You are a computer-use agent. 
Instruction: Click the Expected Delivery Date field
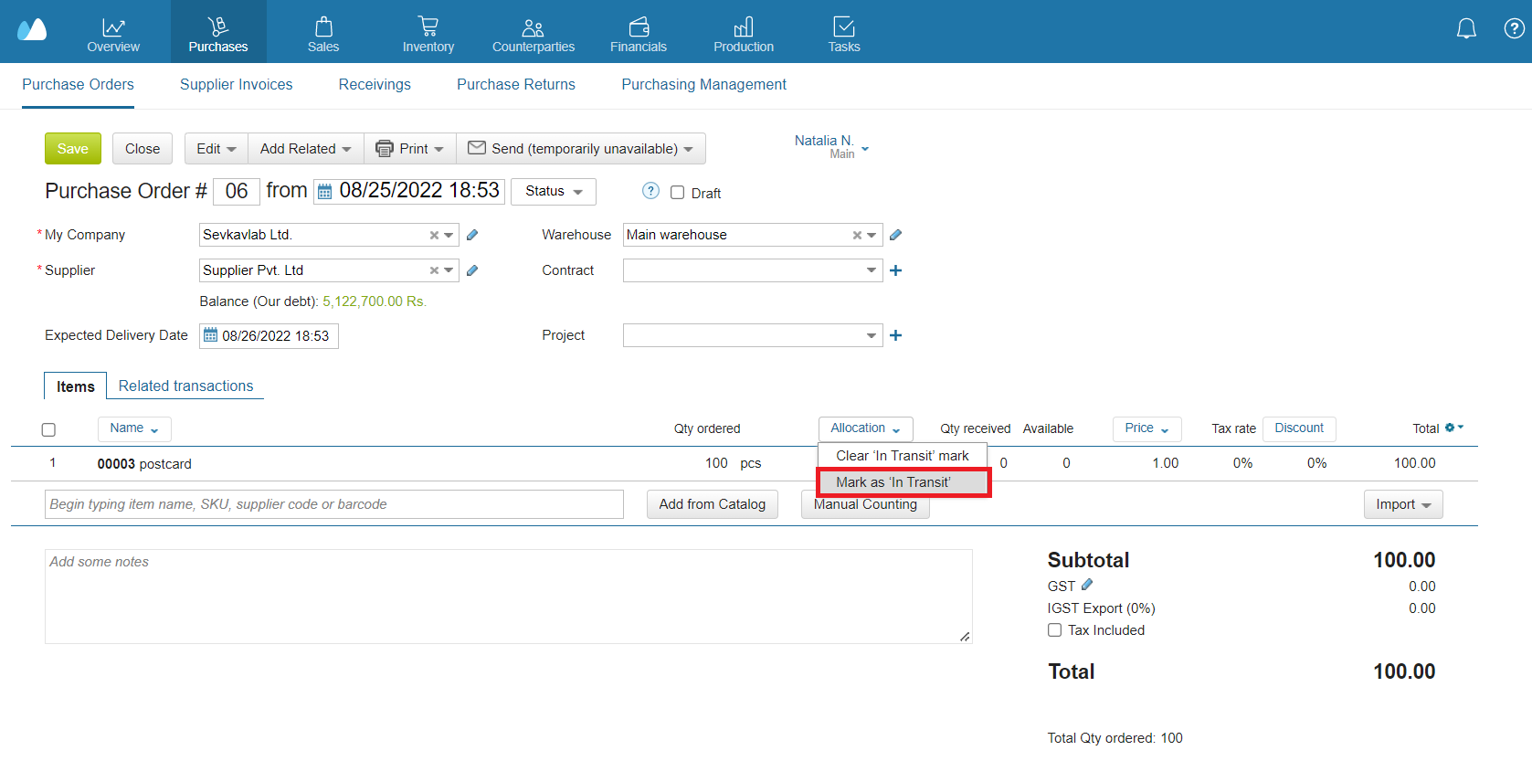pyautogui.click(x=269, y=336)
